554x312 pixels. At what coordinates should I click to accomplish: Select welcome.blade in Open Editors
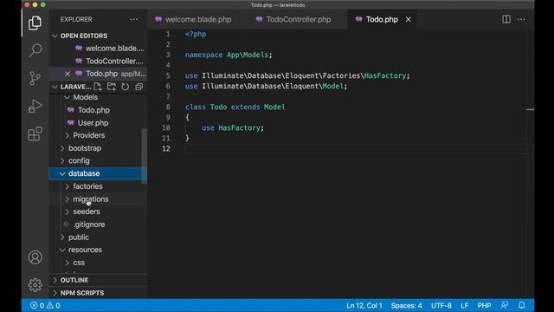98,49
